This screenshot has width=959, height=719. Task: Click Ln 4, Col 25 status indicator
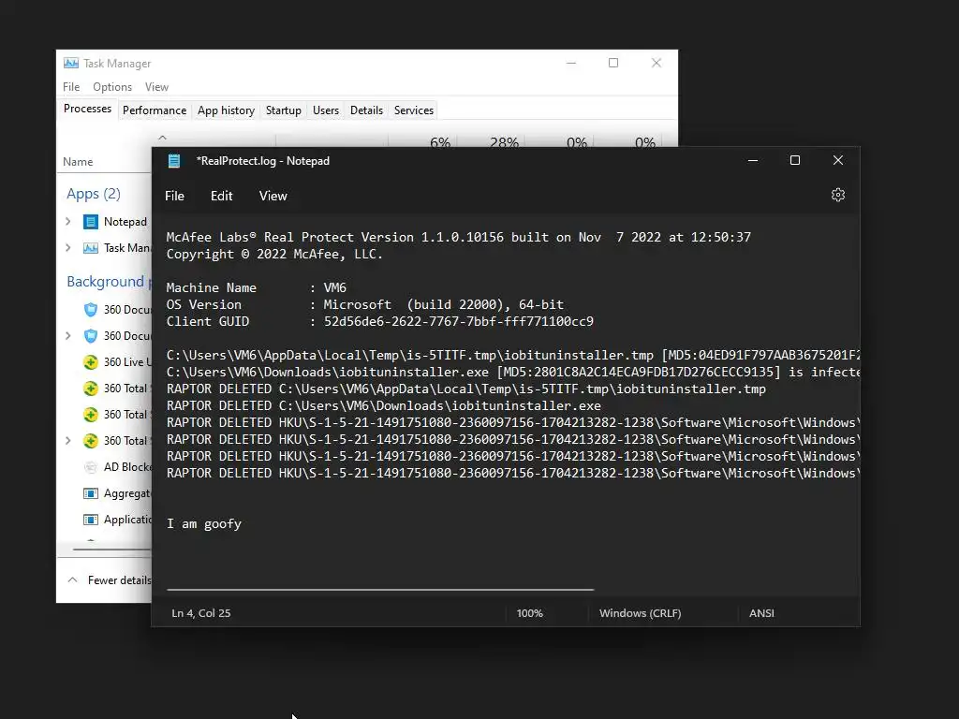tap(201, 613)
